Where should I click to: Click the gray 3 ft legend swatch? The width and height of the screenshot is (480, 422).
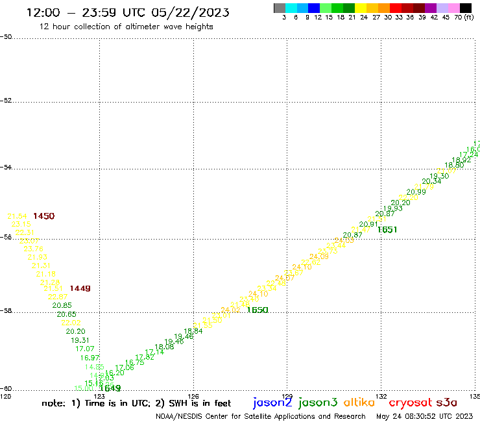click(x=280, y=8)
